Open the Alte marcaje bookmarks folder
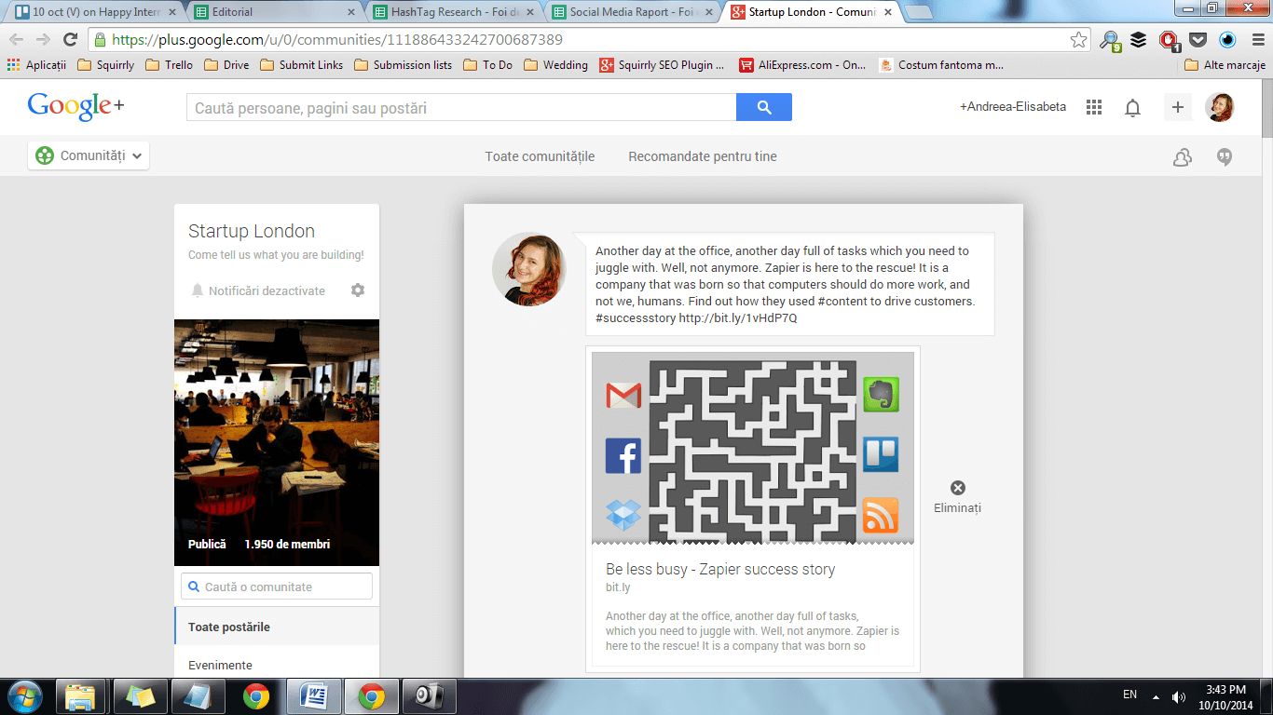1273x715 pixels. 1225,65
